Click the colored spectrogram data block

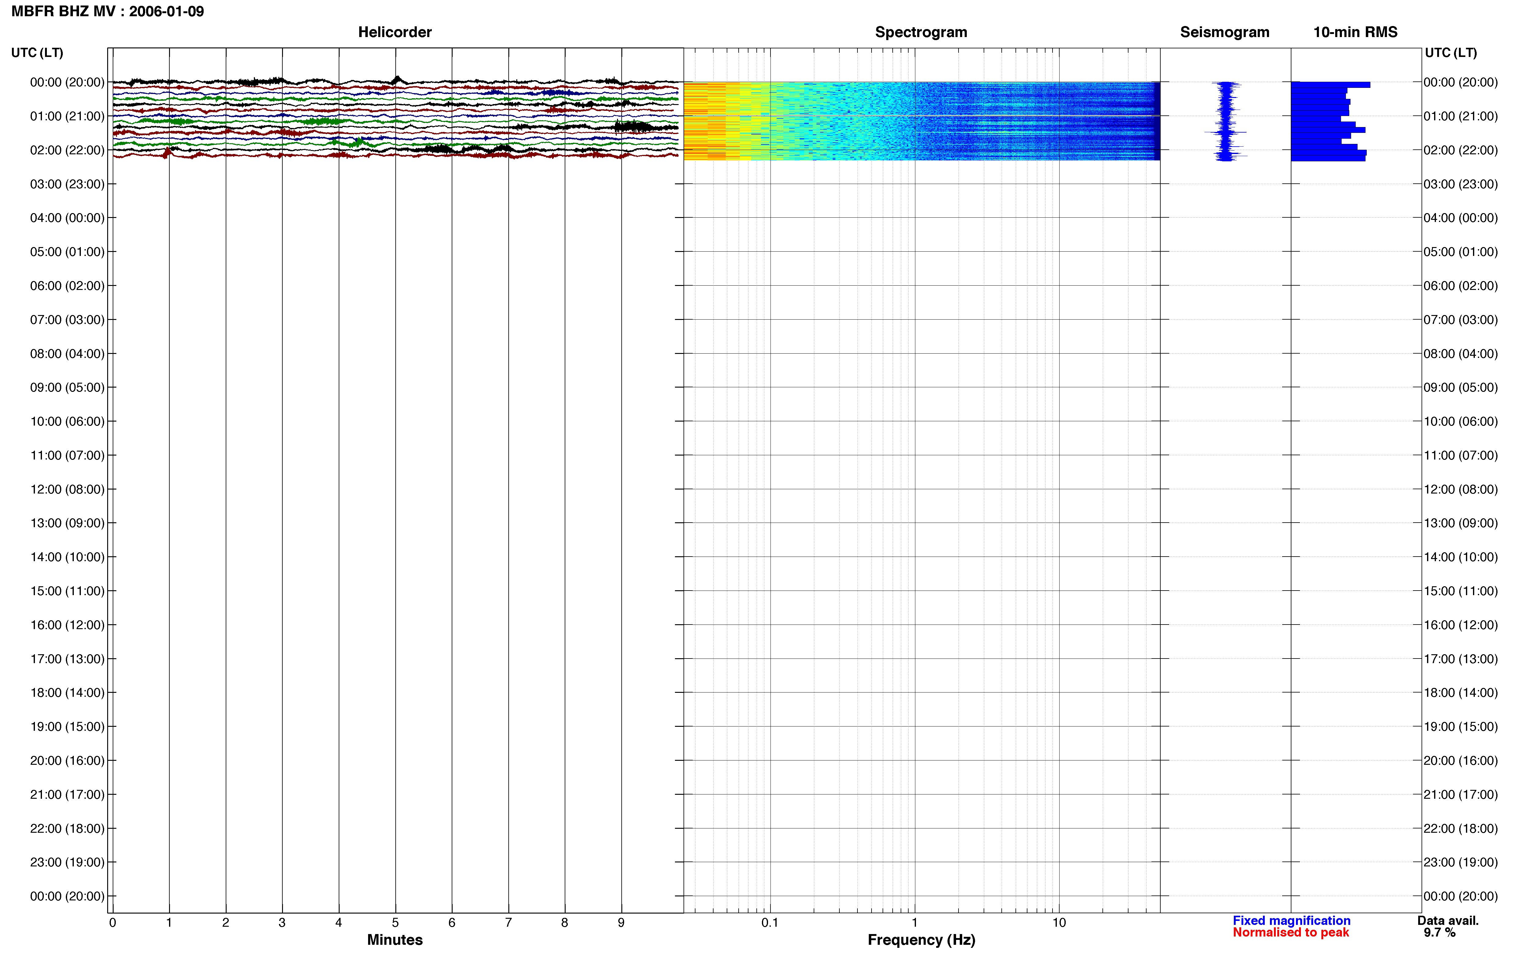(x=922, y=121)
